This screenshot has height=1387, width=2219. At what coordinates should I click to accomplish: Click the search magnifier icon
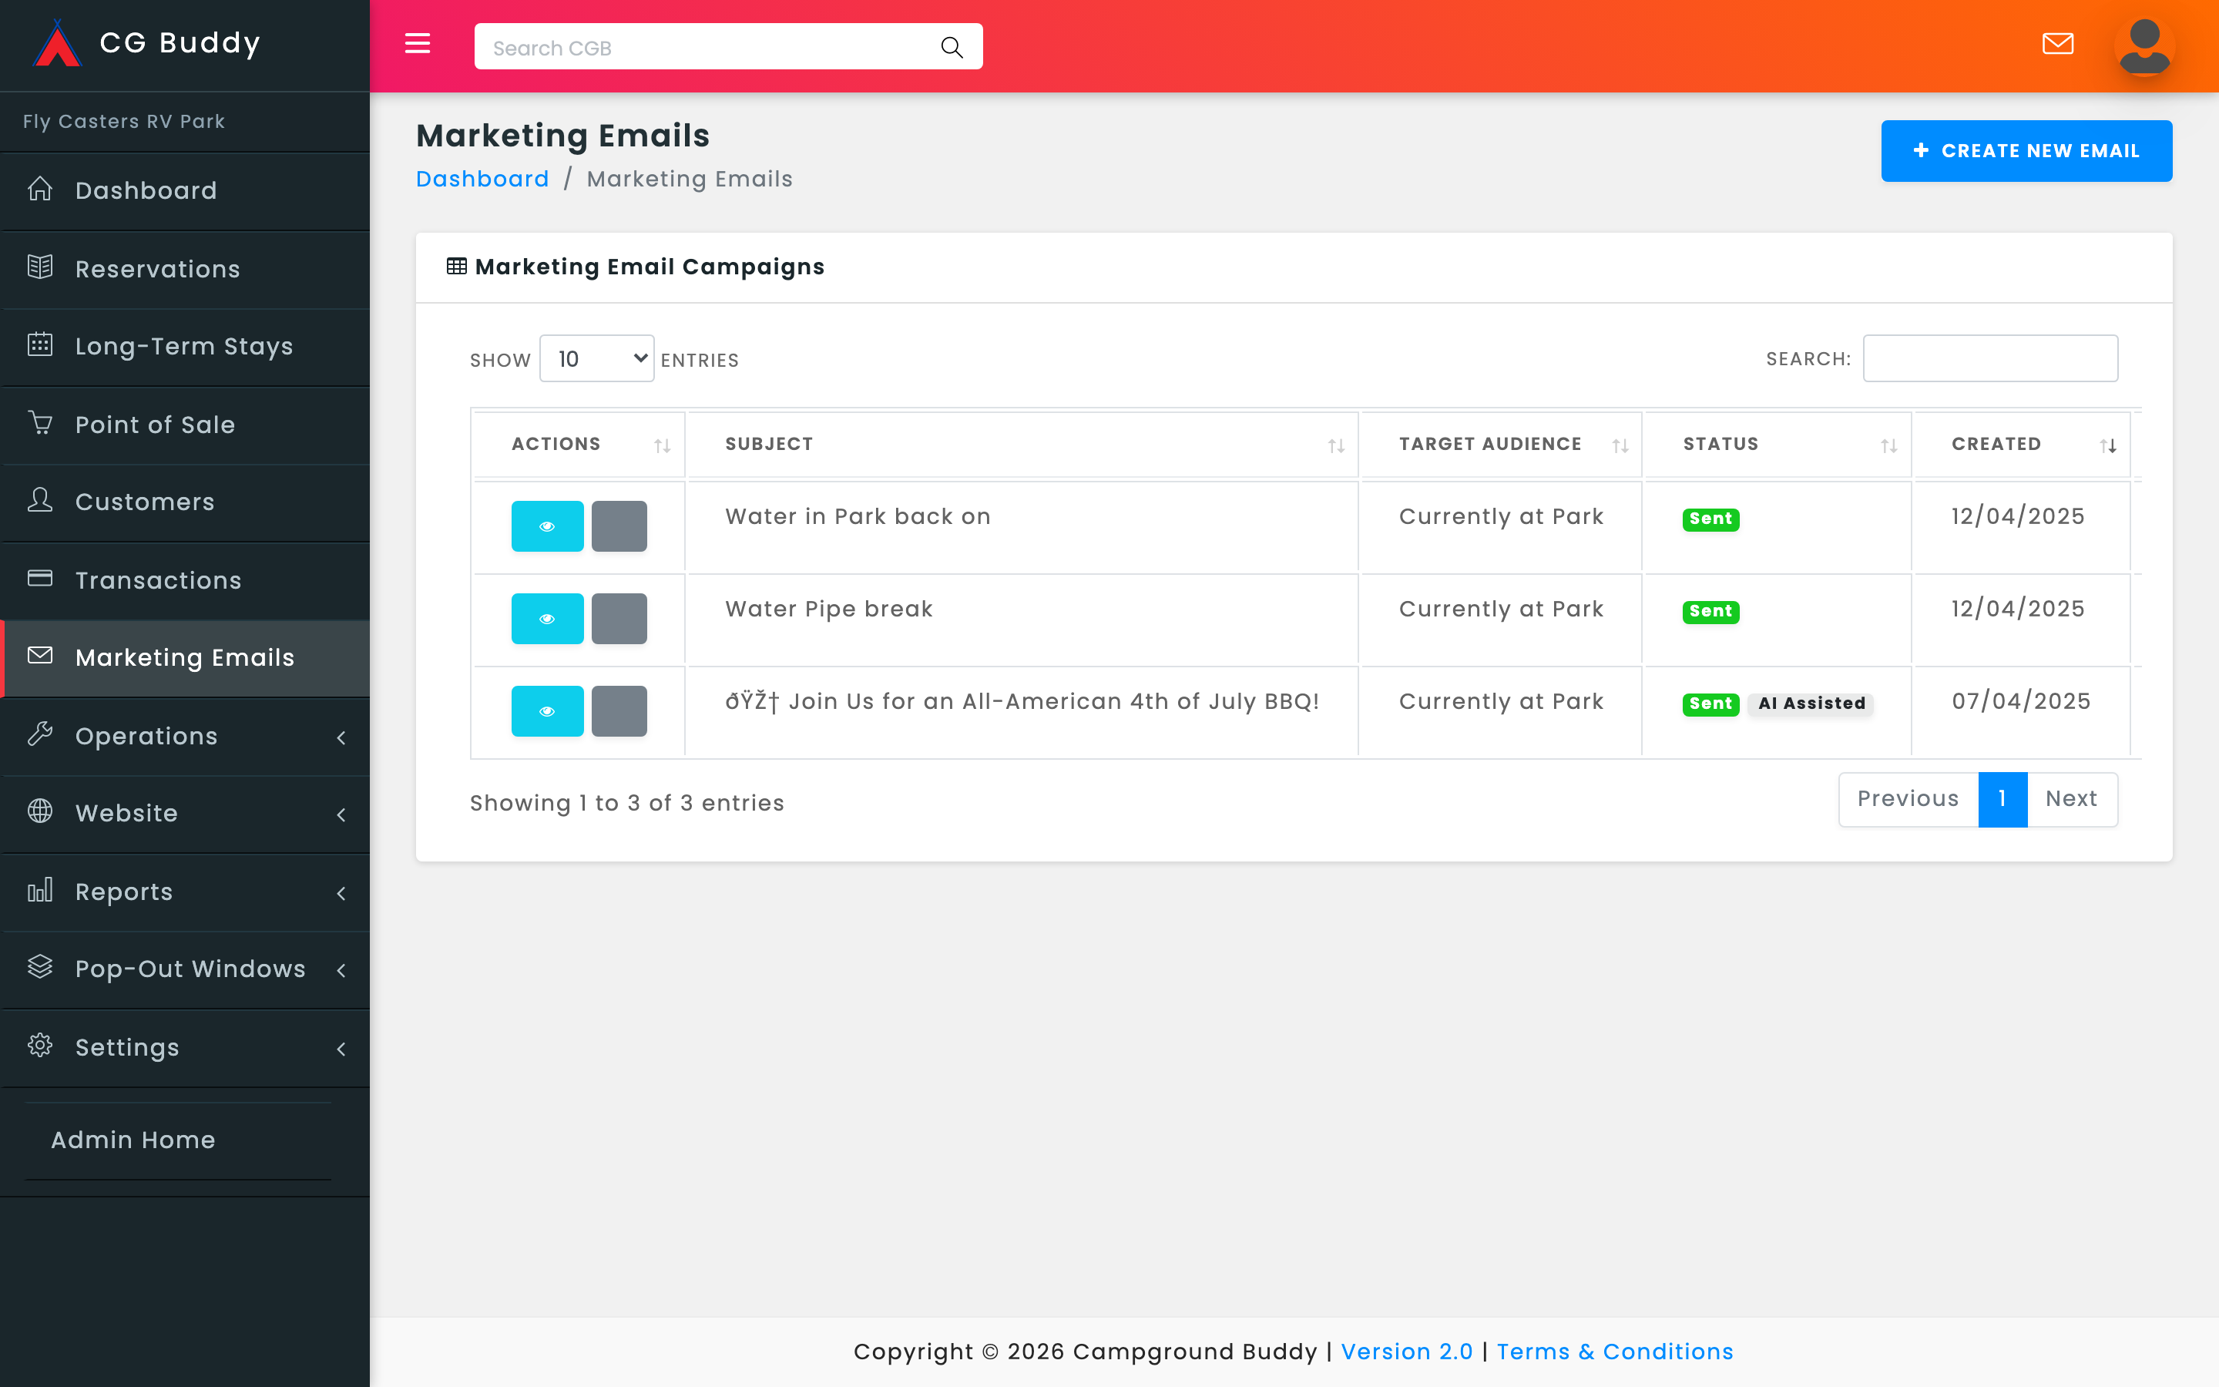[951, 48]
